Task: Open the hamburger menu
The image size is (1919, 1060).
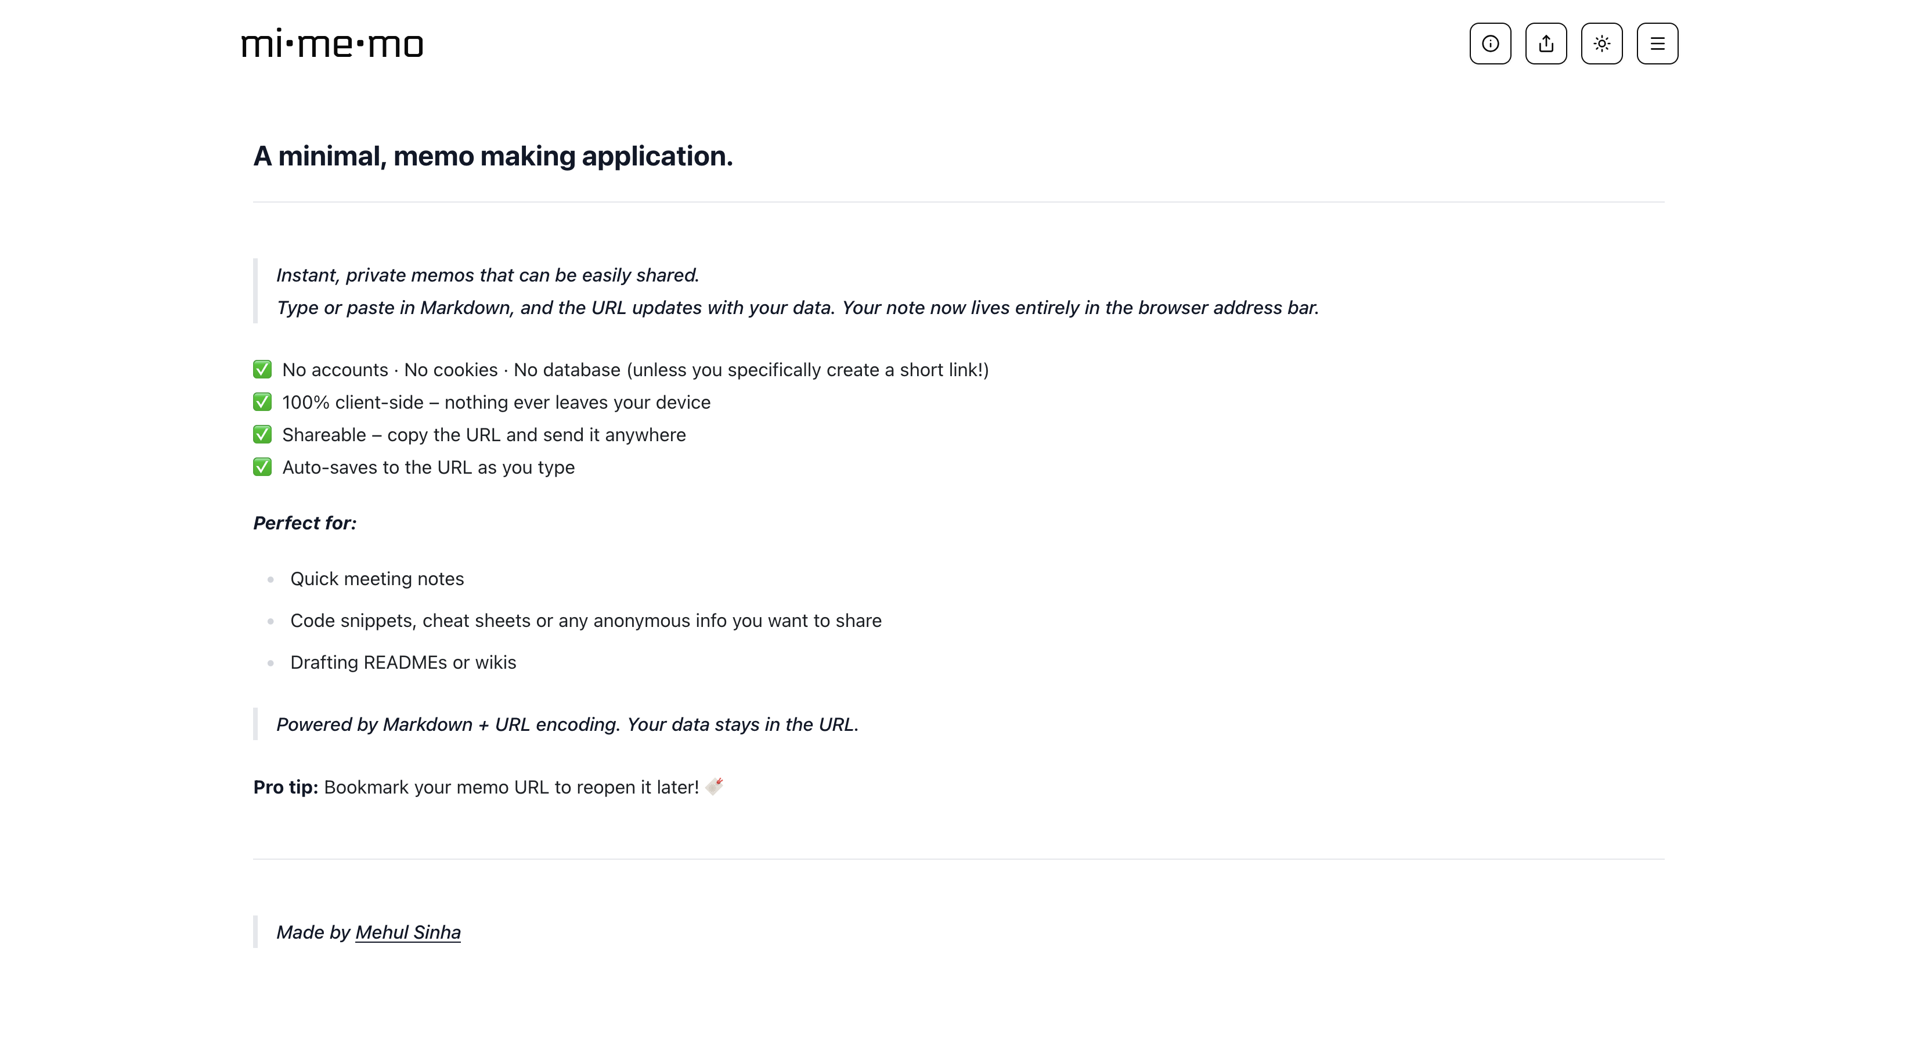Action: click(x=1657, y=44)
